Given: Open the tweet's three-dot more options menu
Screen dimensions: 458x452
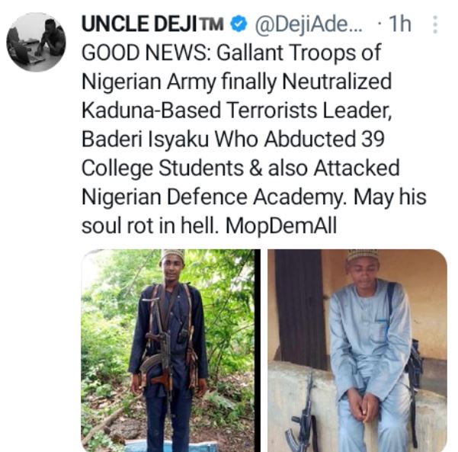Looking at the screenshot, I should (435, 25).
